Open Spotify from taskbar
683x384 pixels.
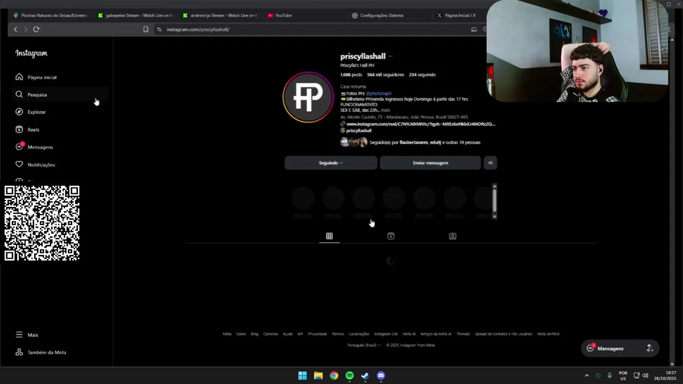click(350, 375)
